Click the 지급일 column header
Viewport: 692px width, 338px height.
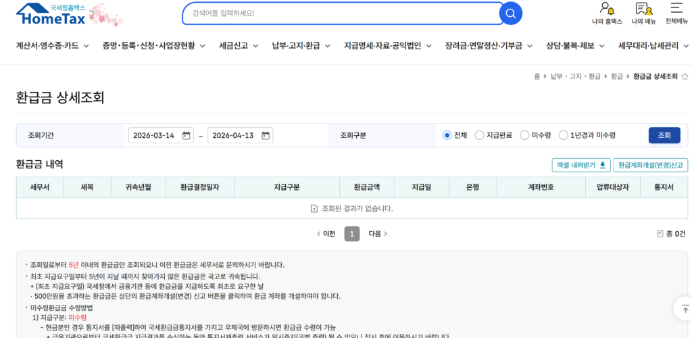tap(422, 187)
